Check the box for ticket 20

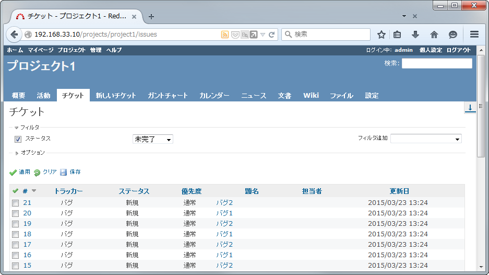point(15,213)
